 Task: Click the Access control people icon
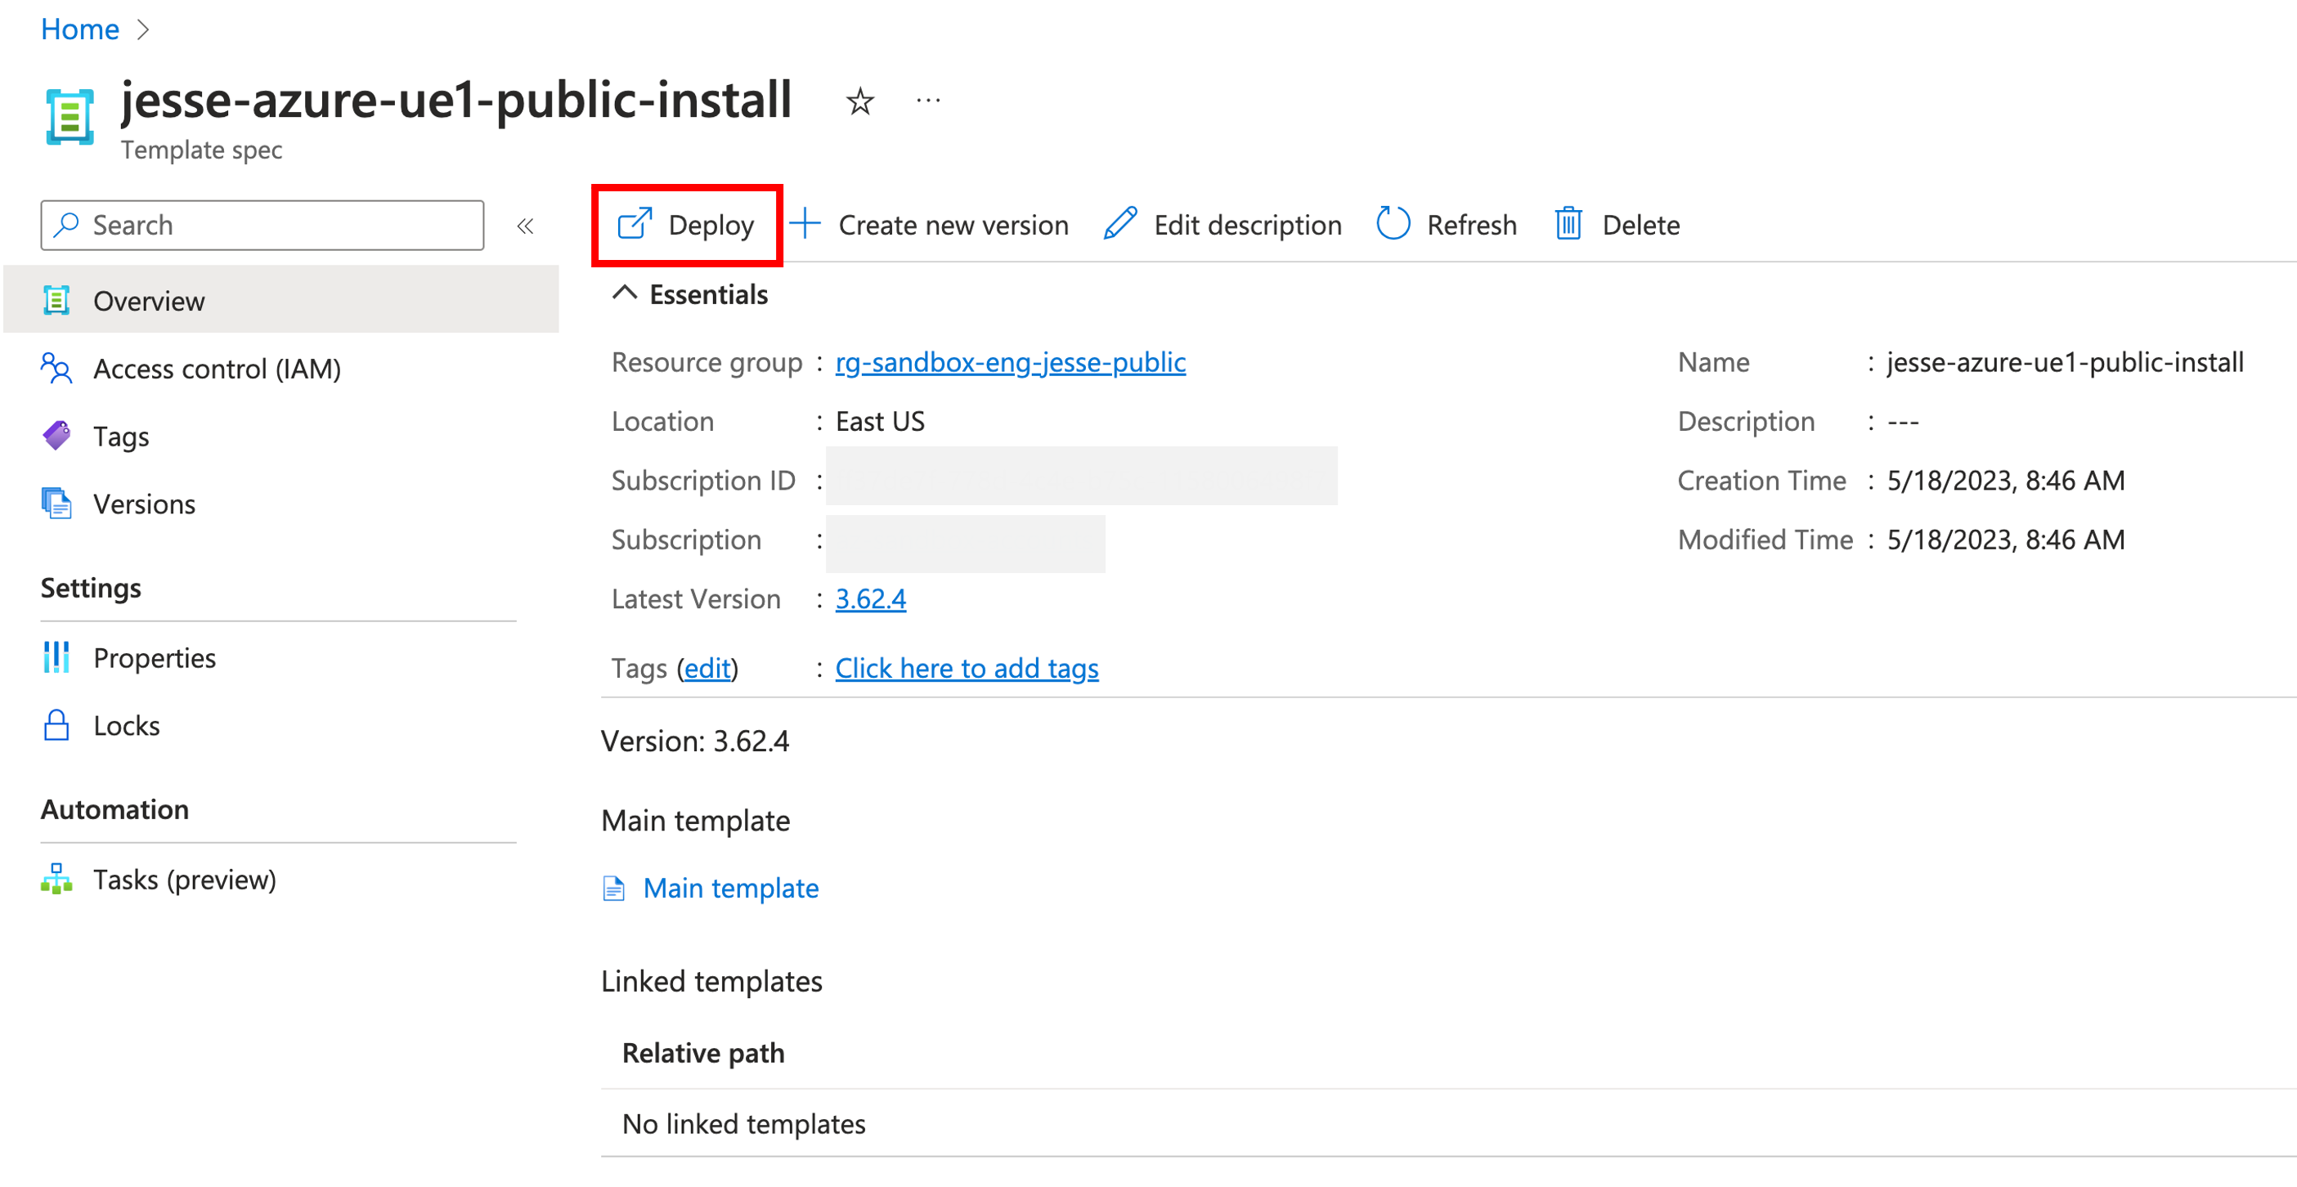56,368
